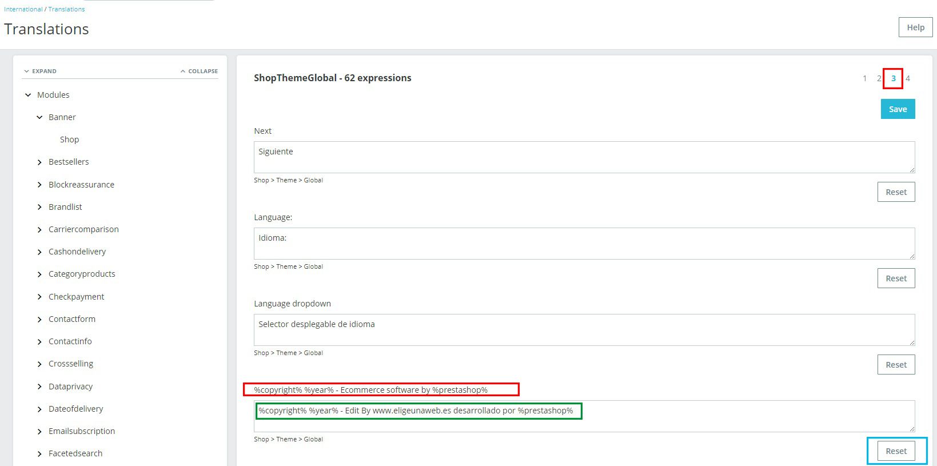Select the Brandlist tree label

coord(65,207)
